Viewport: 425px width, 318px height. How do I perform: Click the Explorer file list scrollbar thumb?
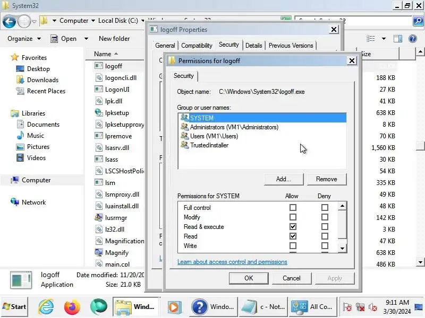(x=420, y=145)
